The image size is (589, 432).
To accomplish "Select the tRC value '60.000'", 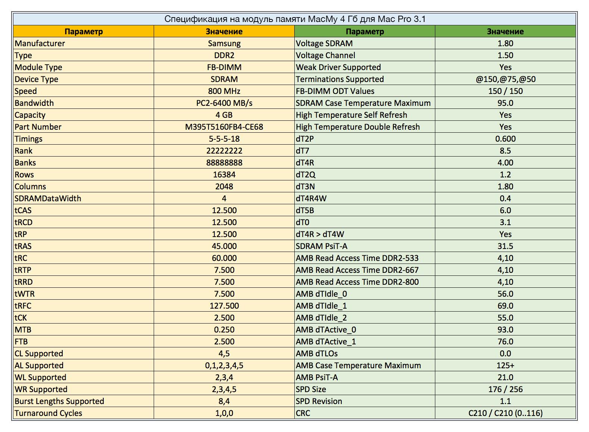I will coord(224,258).
